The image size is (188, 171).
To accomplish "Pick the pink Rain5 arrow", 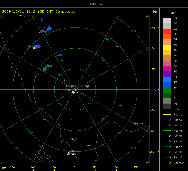I will [167, 136].
